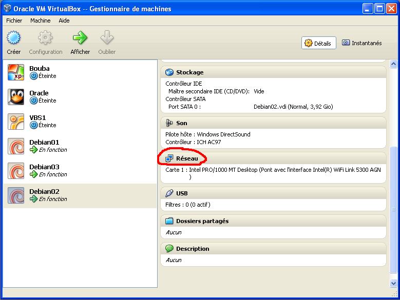Select the VBS1 machine name
This screenshot has width=400, height=300.
coord(37,117)
